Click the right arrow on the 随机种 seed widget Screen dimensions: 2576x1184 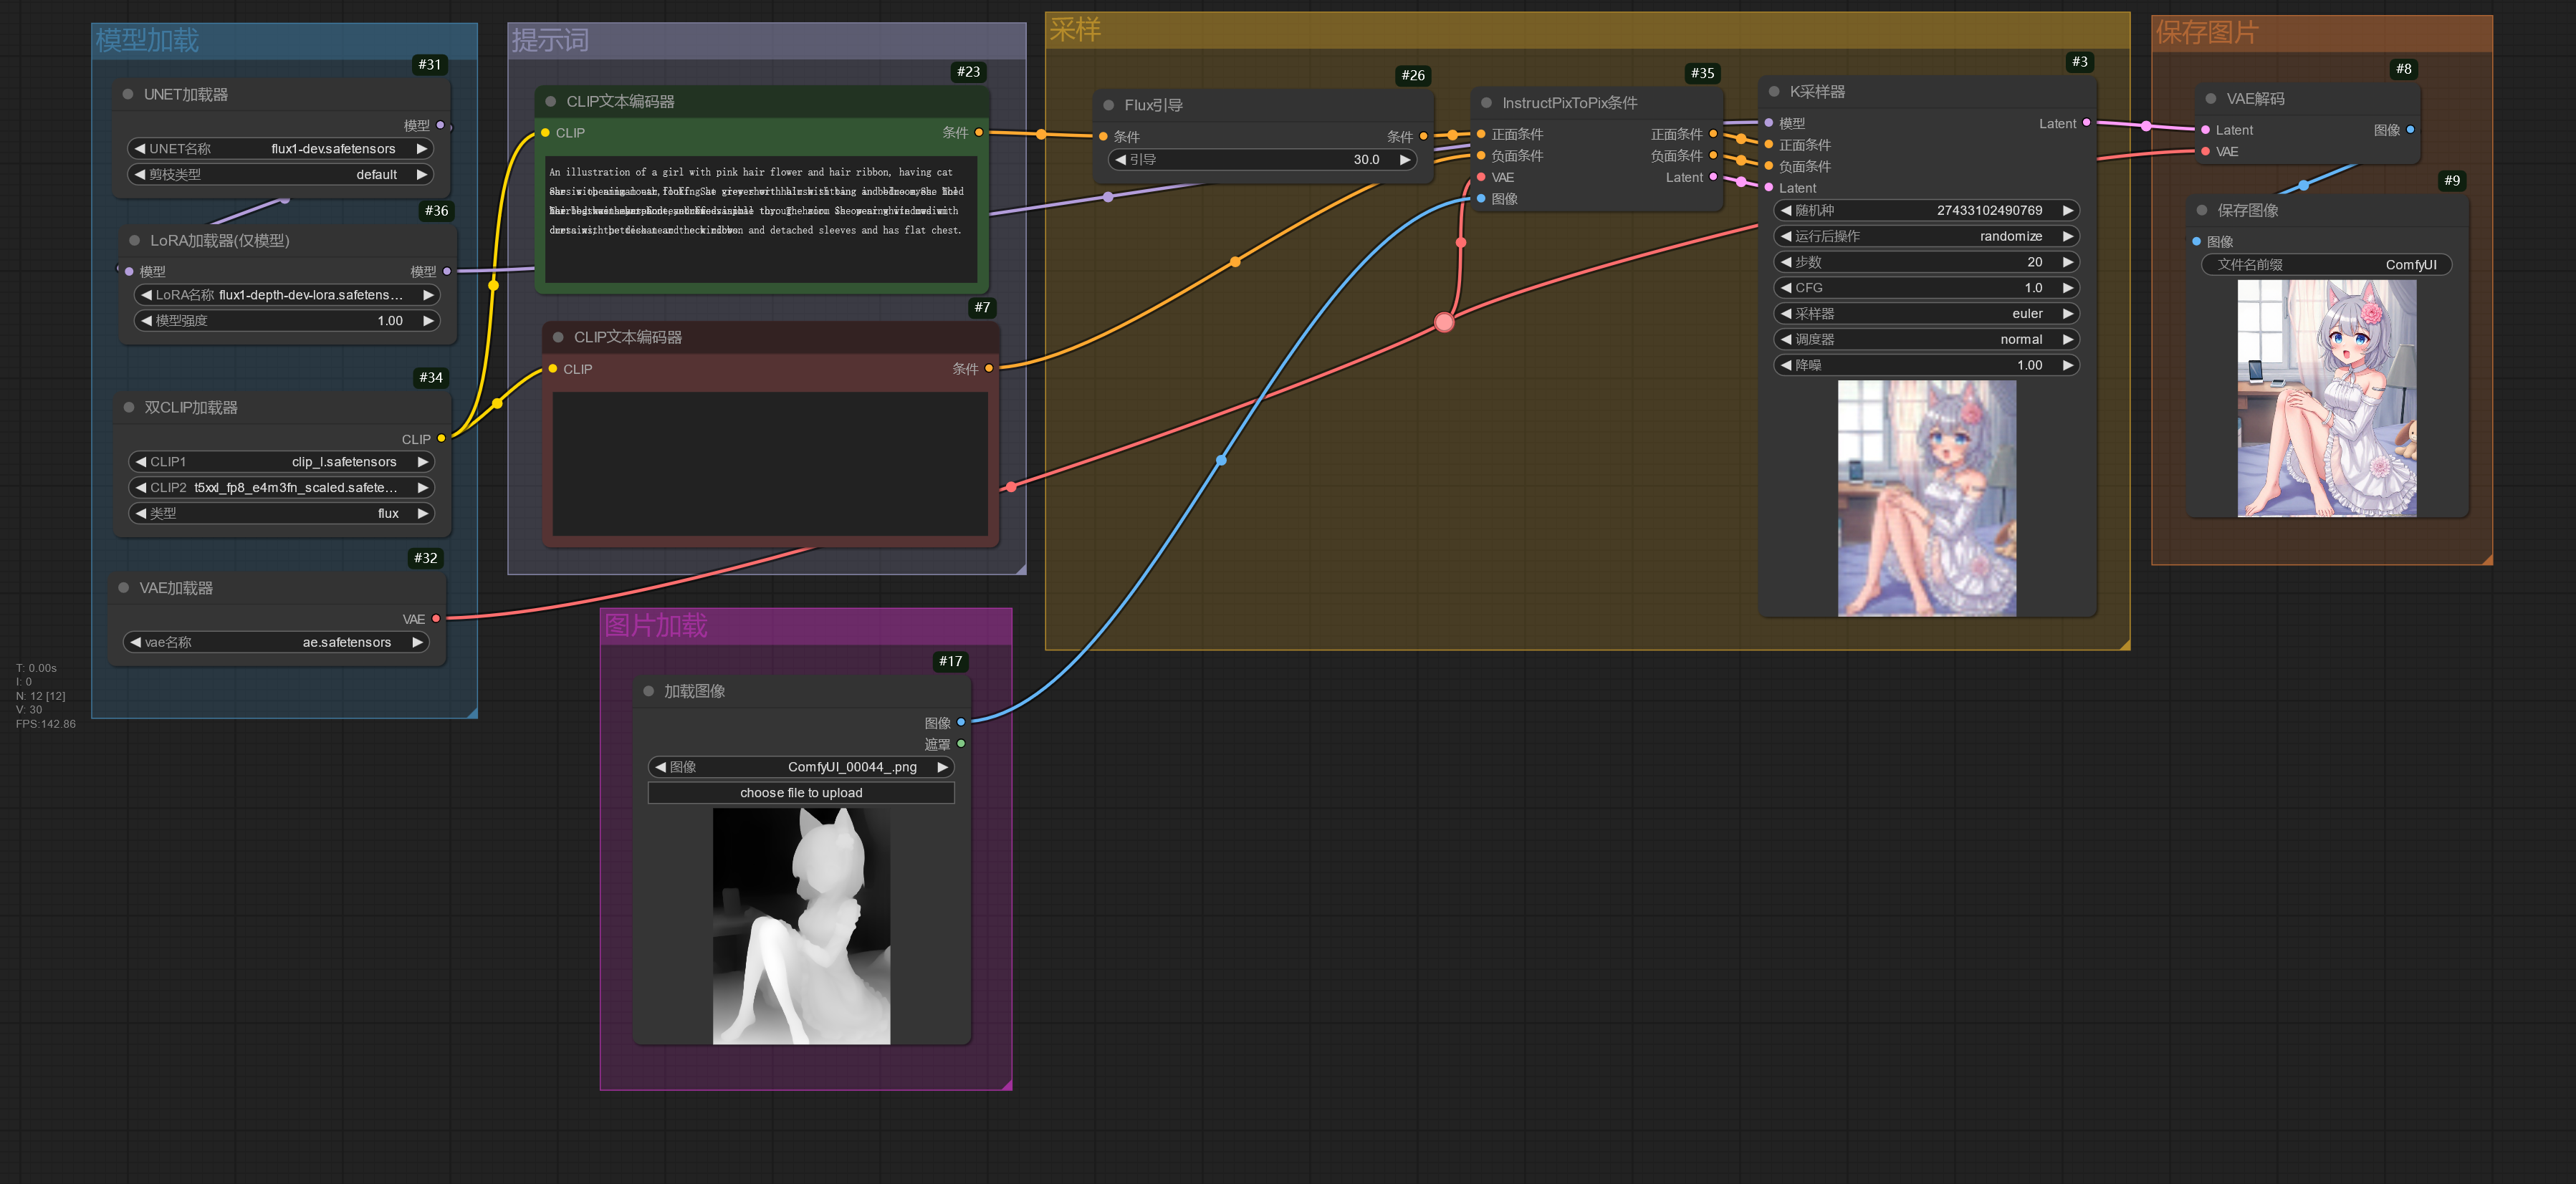(x=2067, y=210)
